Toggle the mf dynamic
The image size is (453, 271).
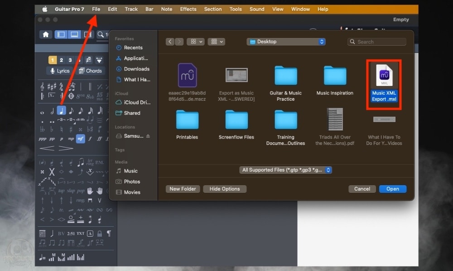click(80, 139)
